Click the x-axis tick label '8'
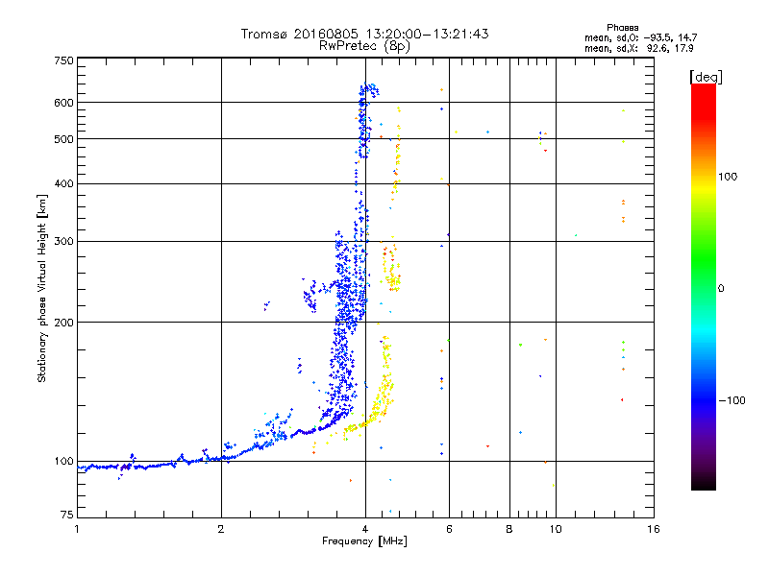 coord(509,529)
